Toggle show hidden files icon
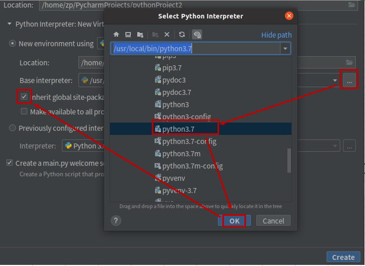This screenshot has width=365, height=266. point(197,35)
